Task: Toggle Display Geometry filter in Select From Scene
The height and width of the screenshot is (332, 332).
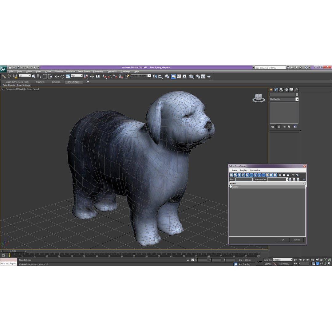Action: (231, 175)
